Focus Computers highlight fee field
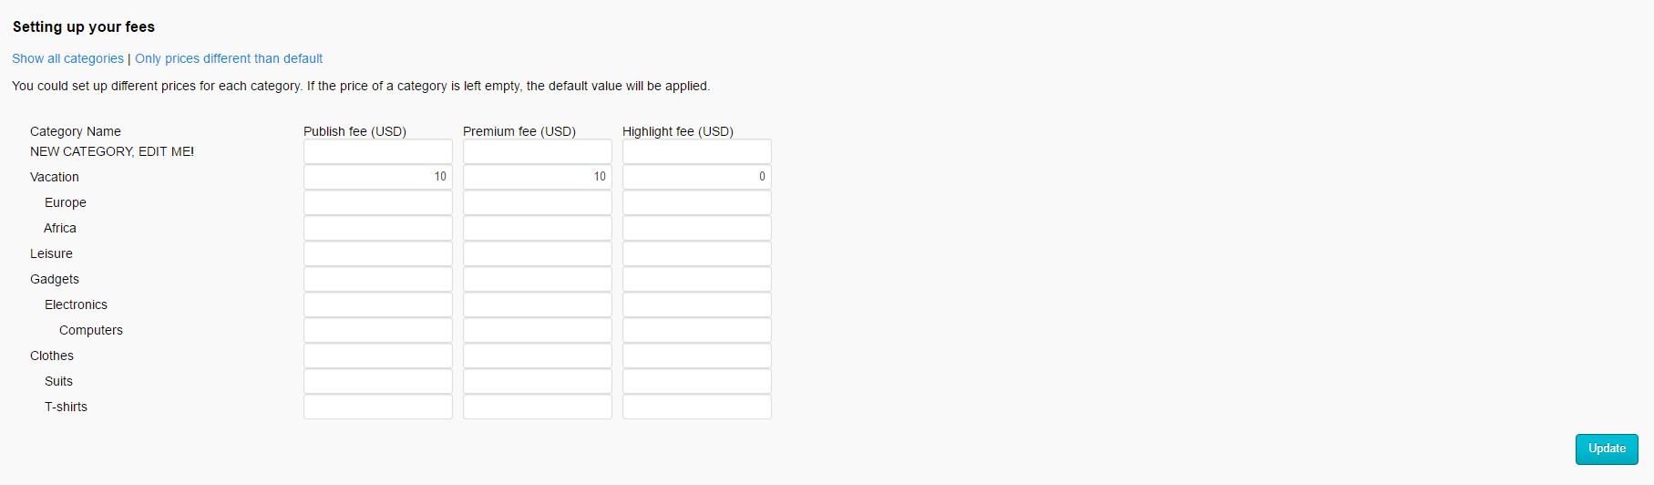The width and height of the screenshot is (1654, 485). click(x=696, y=330)
